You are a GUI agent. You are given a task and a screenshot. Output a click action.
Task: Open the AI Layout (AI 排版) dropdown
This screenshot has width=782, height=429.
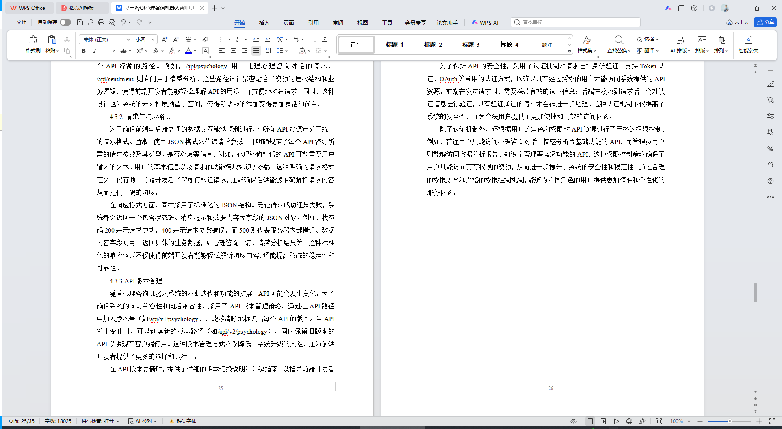tap(680, 51)
